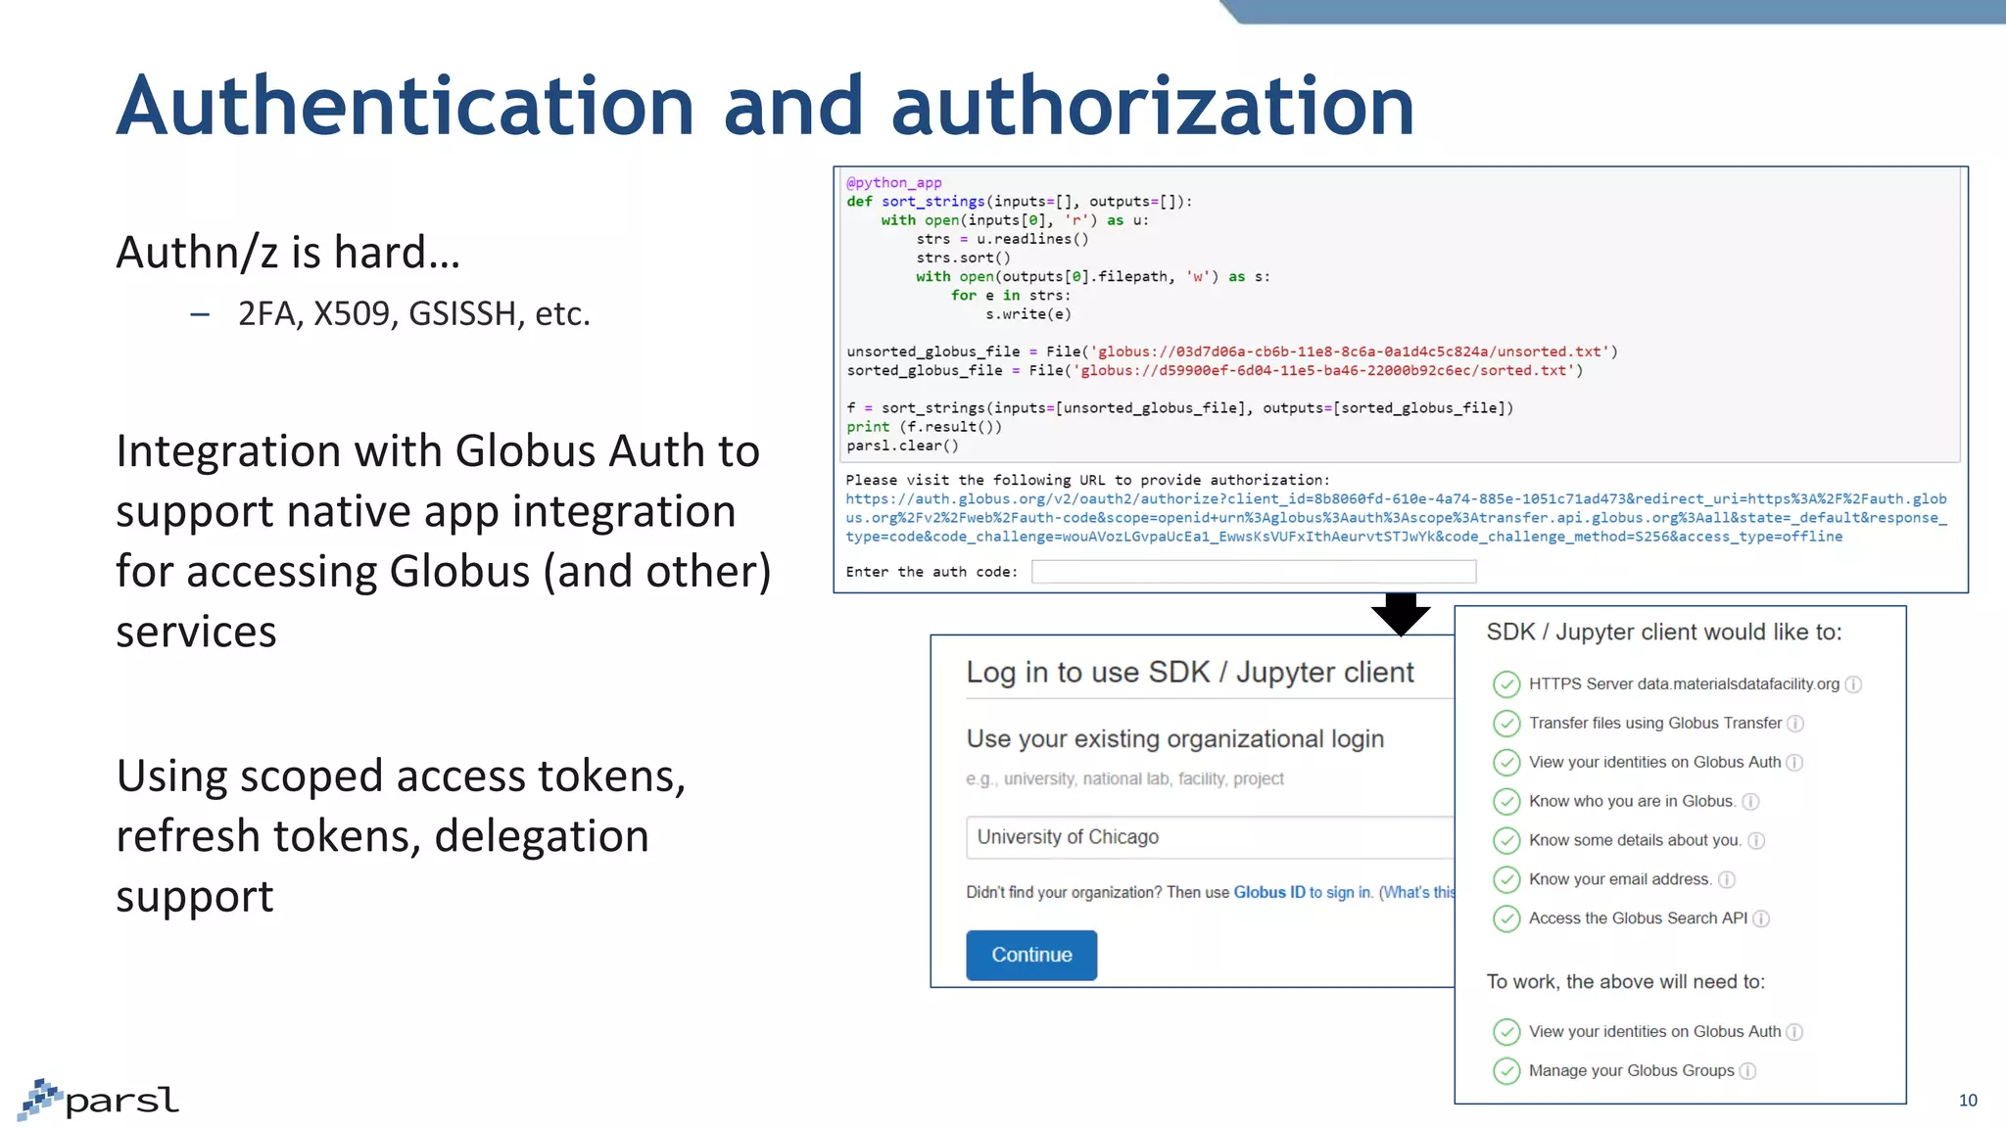This screenshot has width=2006, height=1128.
Task: Click the info icon for Manage your Globus Groups
Action: pyautogui.click(x=1747, y=1071)
